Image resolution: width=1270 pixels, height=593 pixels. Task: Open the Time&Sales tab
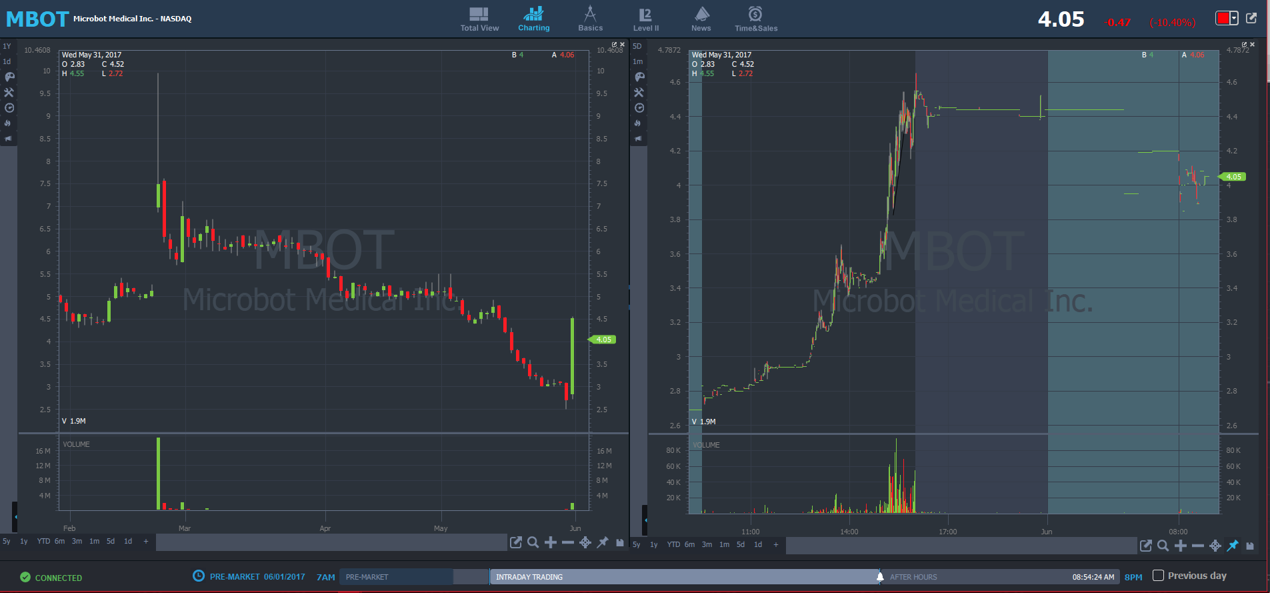tap(756, 19)
